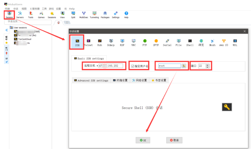Switch to 终端设置 tab

[x=120, y=80]
